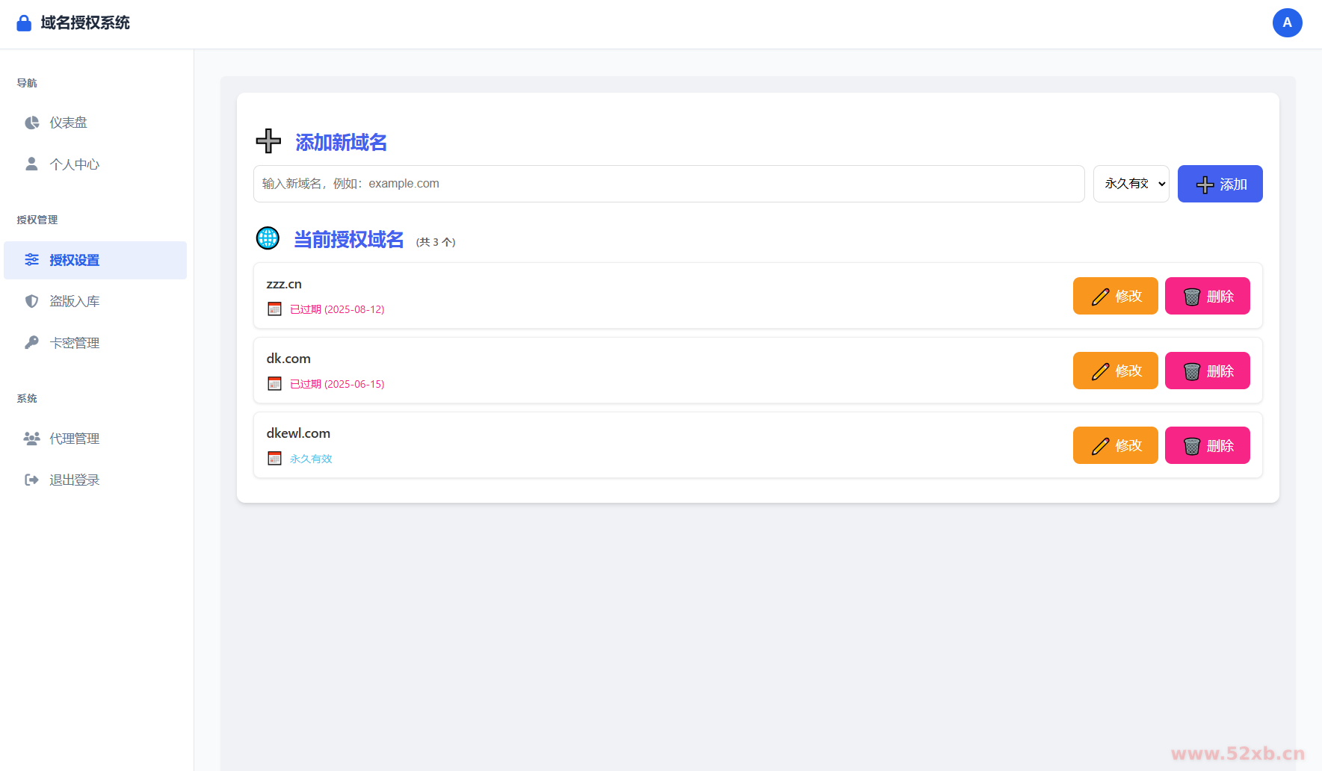Click the lock logo icon in header
This screenshot has width=1322, height=771.
tap(24, 23)
